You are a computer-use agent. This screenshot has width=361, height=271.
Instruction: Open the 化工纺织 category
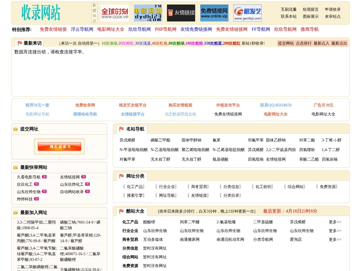point(263,187)
